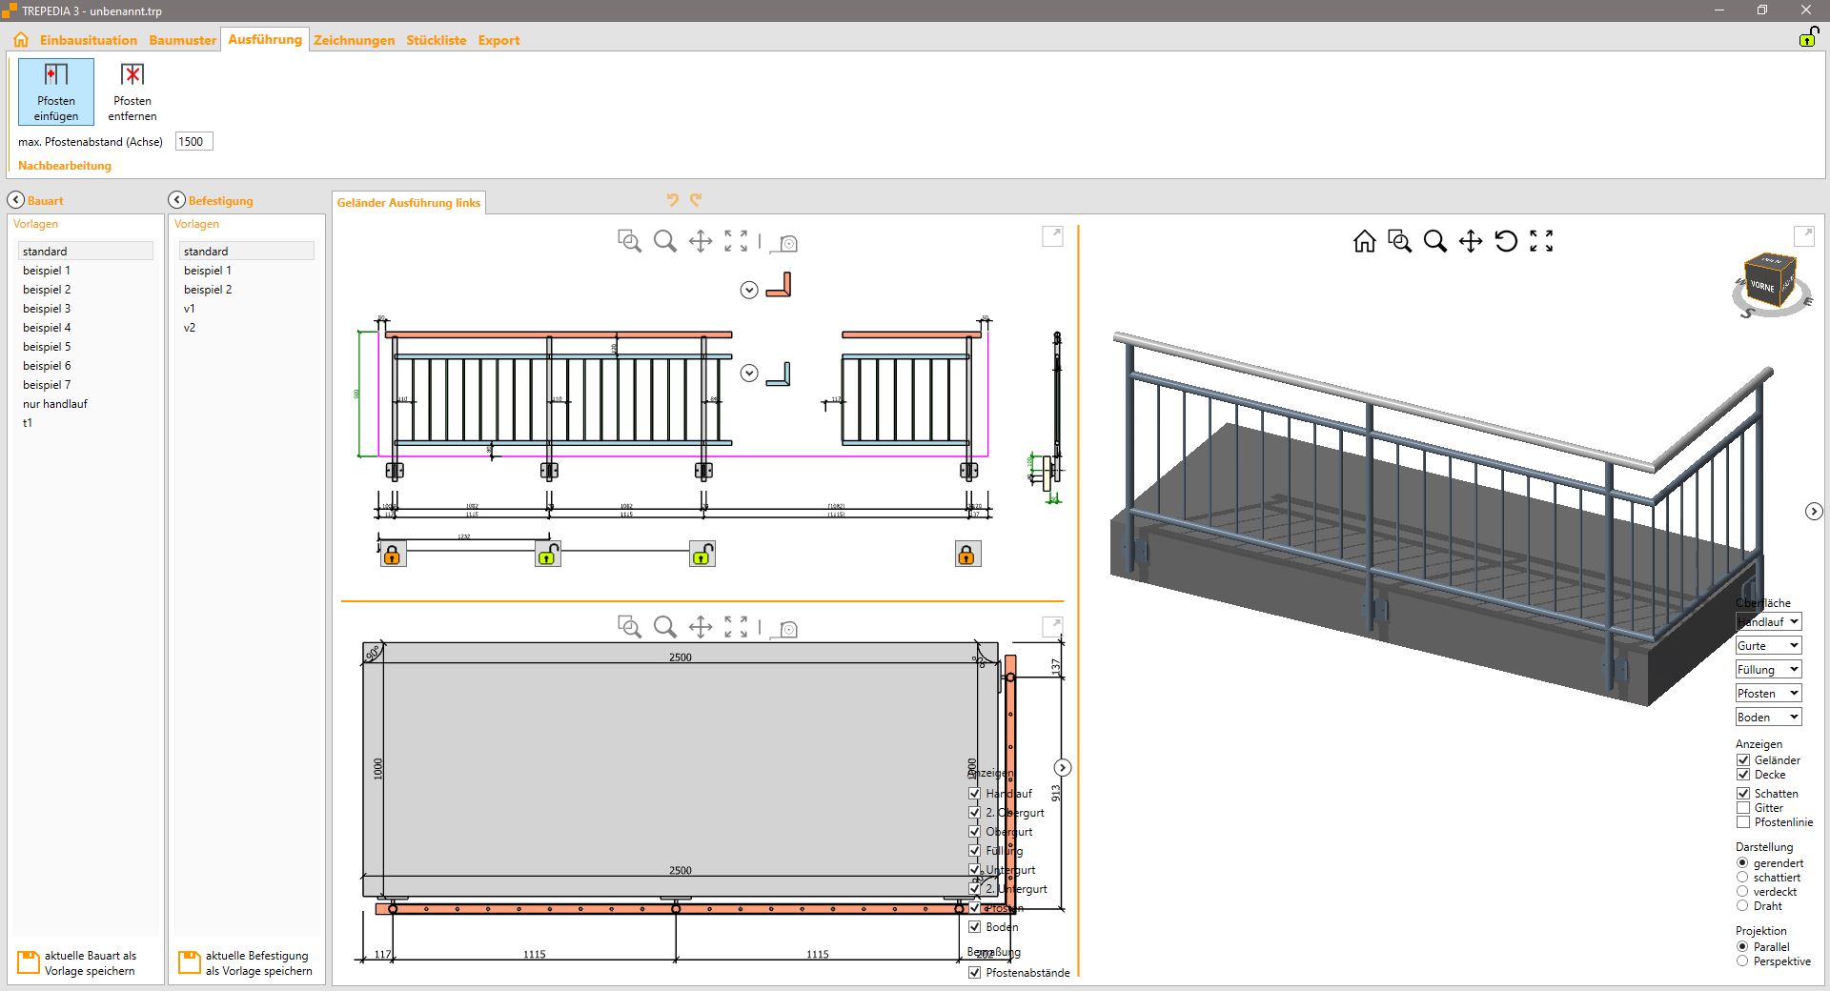Open the Gurte surface dropdown
This screenshot has height=991, width=1830.
click(x=1768, y=646)
